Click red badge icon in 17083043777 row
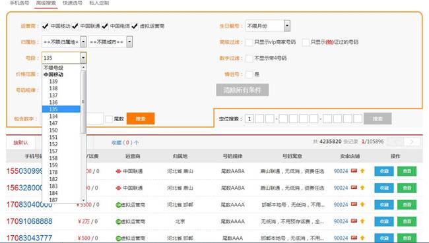429x243 pixels. coord(354,238)
